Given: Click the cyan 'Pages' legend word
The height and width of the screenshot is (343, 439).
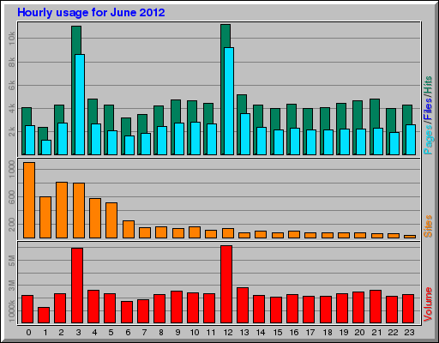Looking at the screenshot, I should click(x=428, y=141).
